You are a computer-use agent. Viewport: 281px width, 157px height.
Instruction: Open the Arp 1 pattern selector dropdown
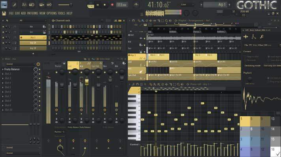pos(217,5)
